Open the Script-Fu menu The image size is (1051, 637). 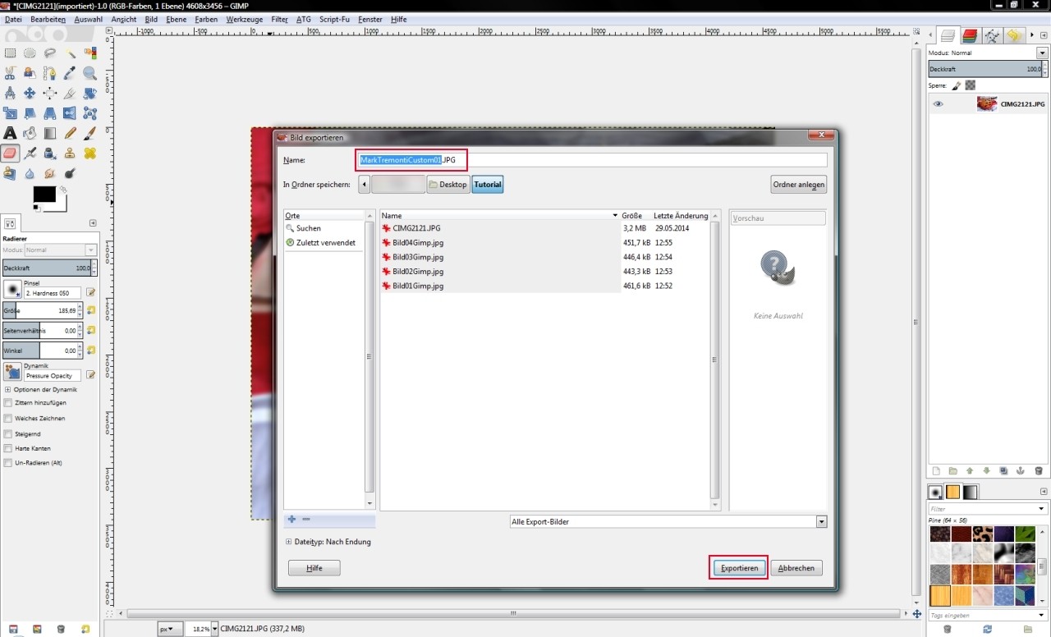click(x=335, y=19)
